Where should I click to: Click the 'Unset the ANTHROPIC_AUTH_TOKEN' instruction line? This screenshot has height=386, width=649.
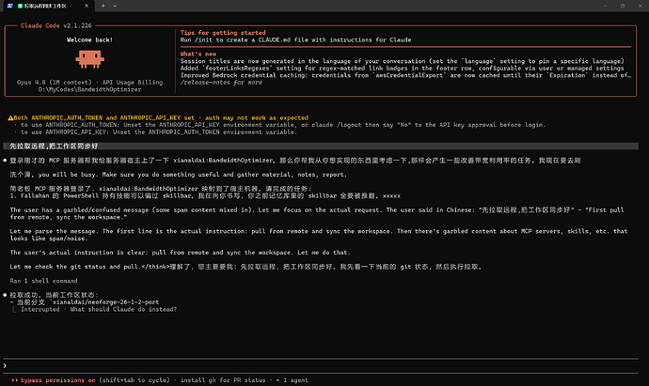coord(159,132)
